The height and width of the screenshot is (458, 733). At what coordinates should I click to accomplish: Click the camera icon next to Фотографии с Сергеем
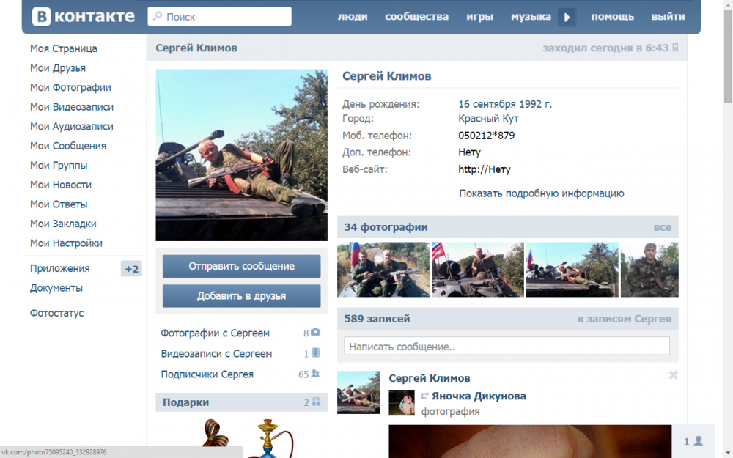pos(316,332)
